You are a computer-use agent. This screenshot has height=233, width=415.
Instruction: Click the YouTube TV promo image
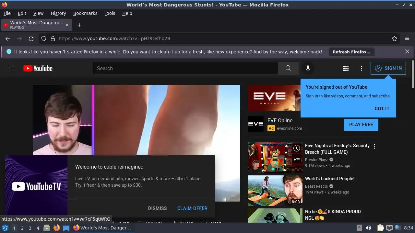pyautogui.click(x=36, y=186)
